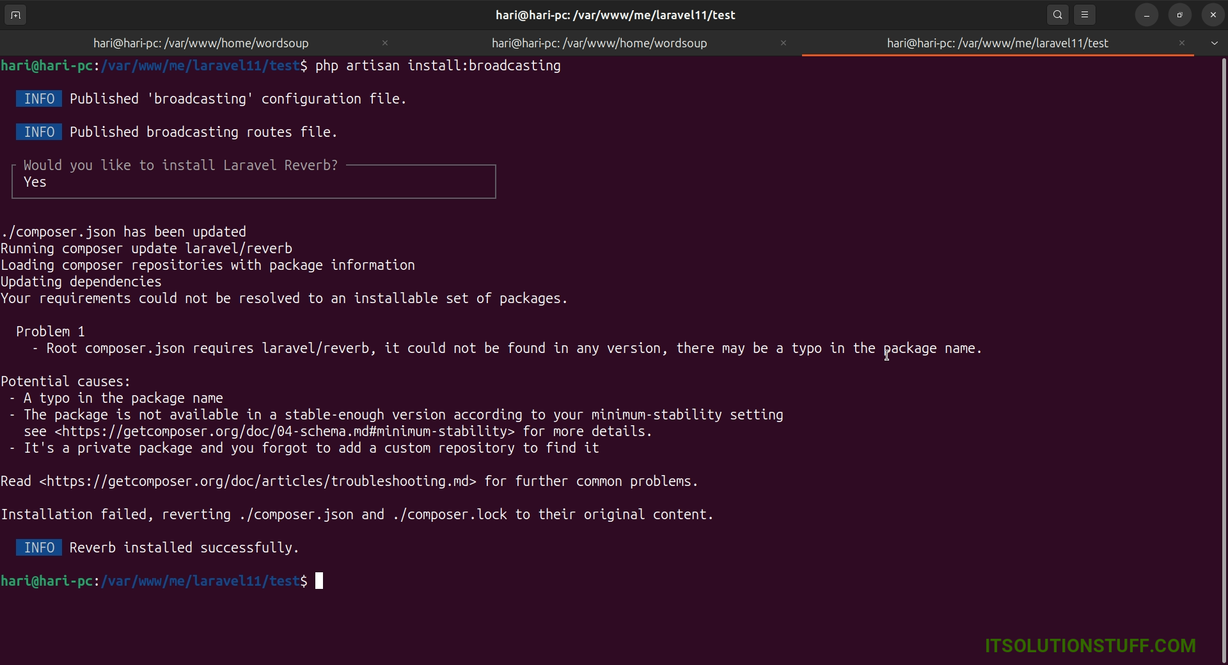Click the terminal's vertical scrollbar
The width and height of the screenshot is (1228, 665).
point(1224,320)
